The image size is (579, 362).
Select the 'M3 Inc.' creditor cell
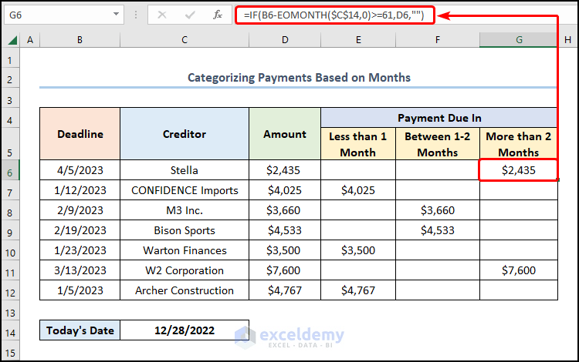[x=185, y=210]
